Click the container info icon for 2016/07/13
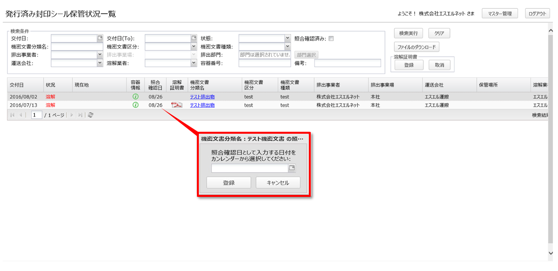 coord(136,105)
